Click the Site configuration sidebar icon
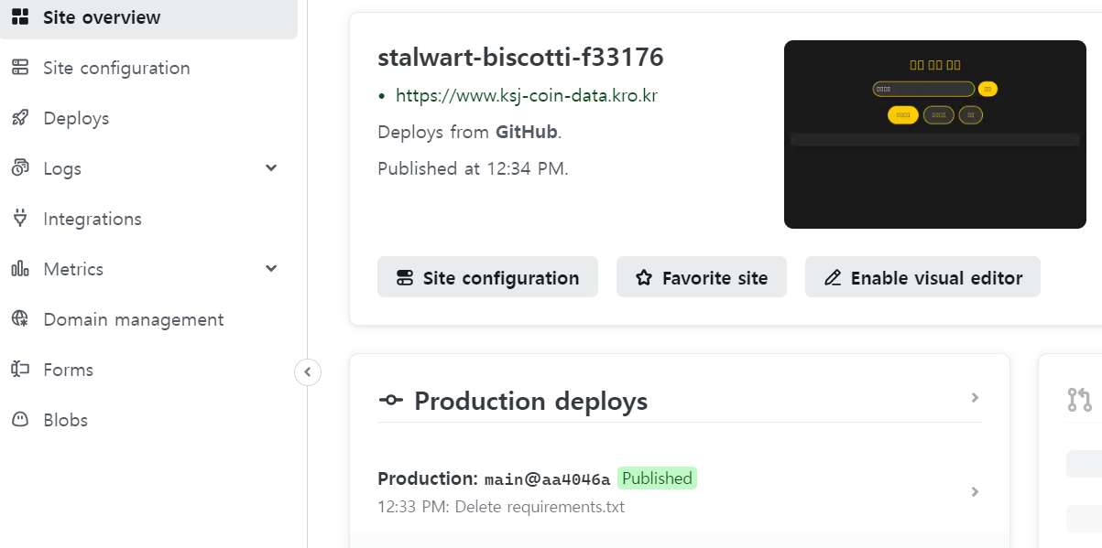 pos(20,68)
